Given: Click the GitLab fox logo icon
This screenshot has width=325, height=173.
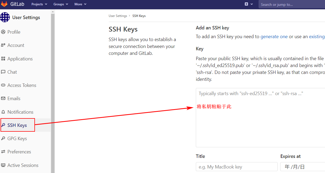Looking at the screenshot, I should 4,4.
